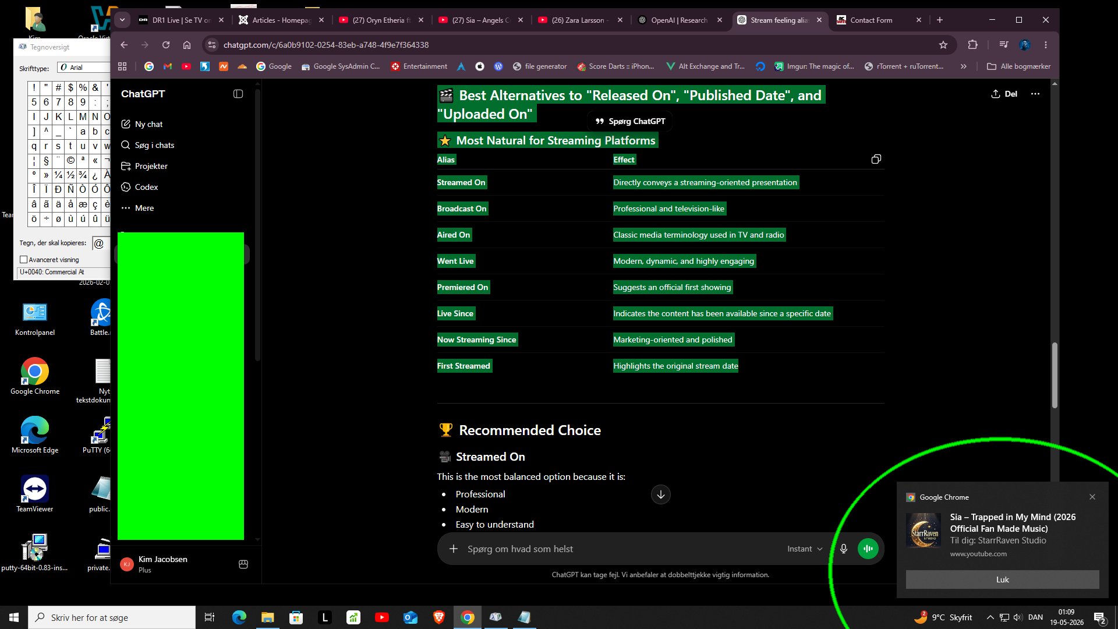Viewport: 1118px width, 629px height.
Task: Bookmark this page with the star
Action: [943, 45]
